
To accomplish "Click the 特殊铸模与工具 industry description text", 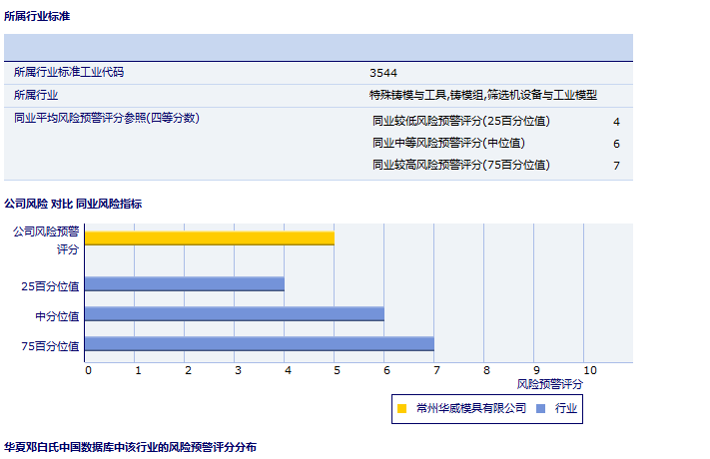I will tap(482, 95).
